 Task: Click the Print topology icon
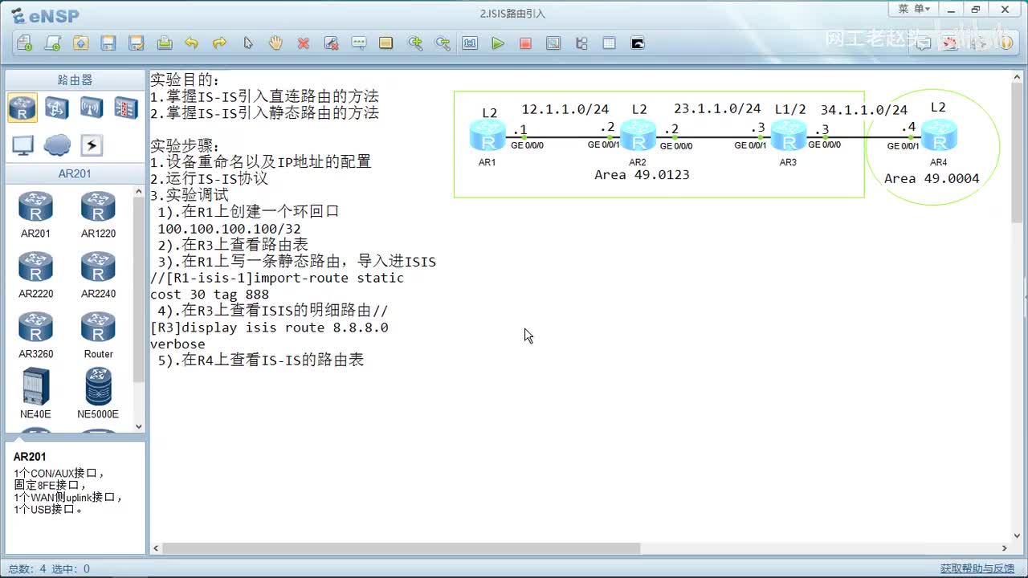(165, 43)
